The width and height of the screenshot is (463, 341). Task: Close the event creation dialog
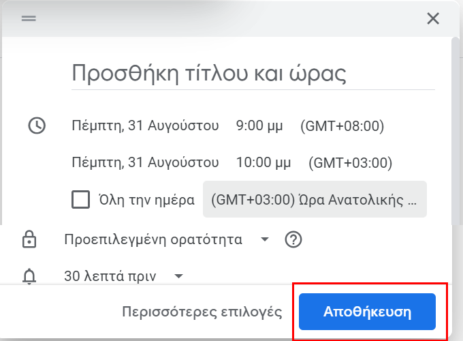(x=433, y=18)
